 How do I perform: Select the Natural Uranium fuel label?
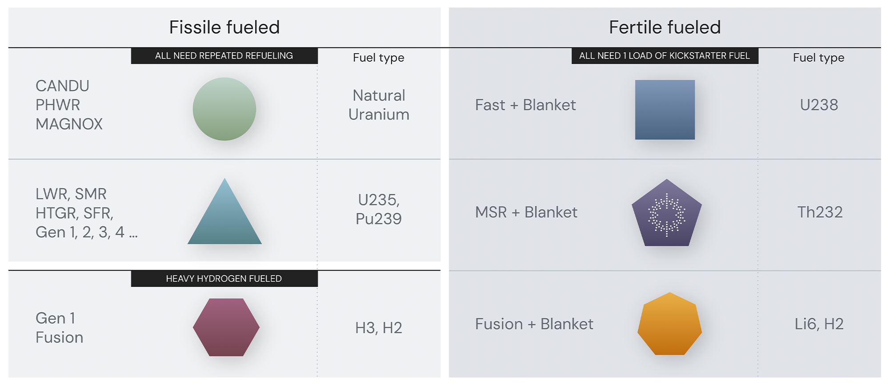coord(379,105)
